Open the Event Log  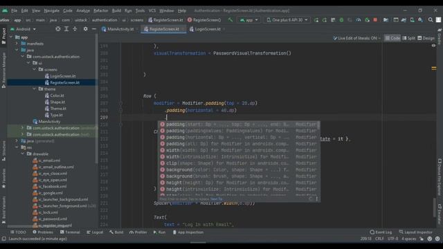381,232
